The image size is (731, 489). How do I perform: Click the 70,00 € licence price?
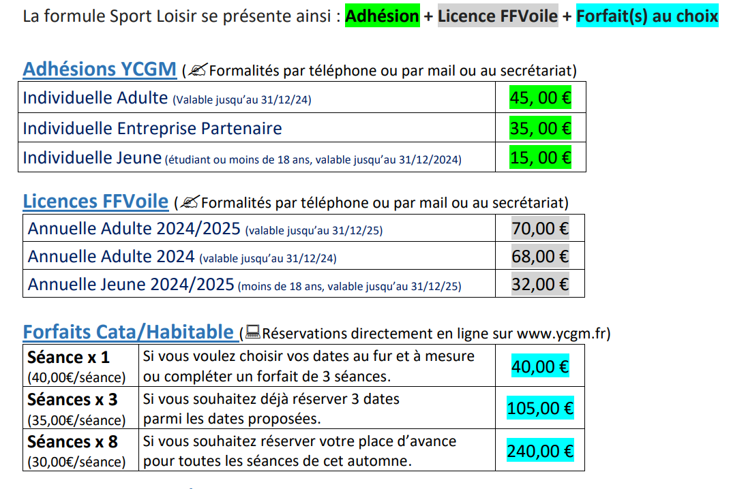(x=540, y=228)
